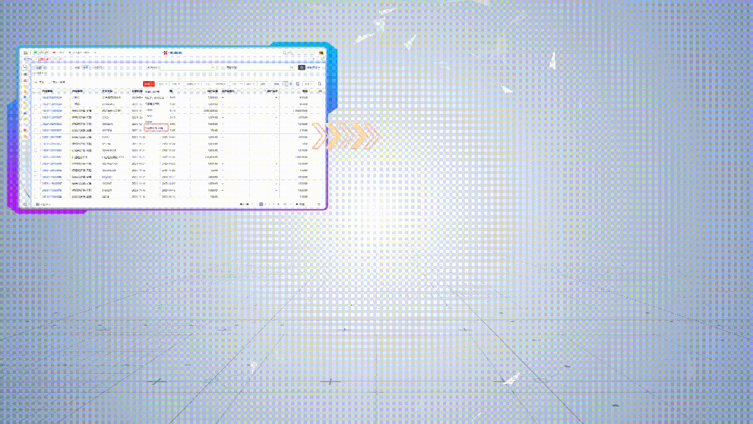The height and width of the screenshot is (424, 753).
Task: Open the dropdown next to the red button
Action: pyautogui.click(x=163, y=84)
